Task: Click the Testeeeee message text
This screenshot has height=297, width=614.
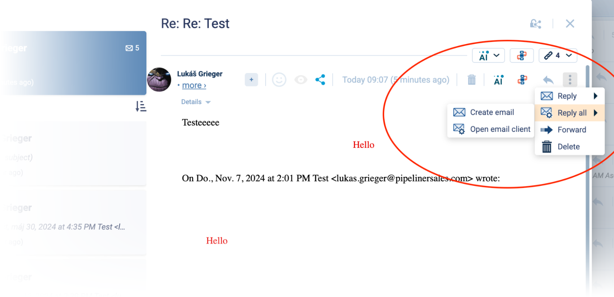Action: tap(201, 122)
